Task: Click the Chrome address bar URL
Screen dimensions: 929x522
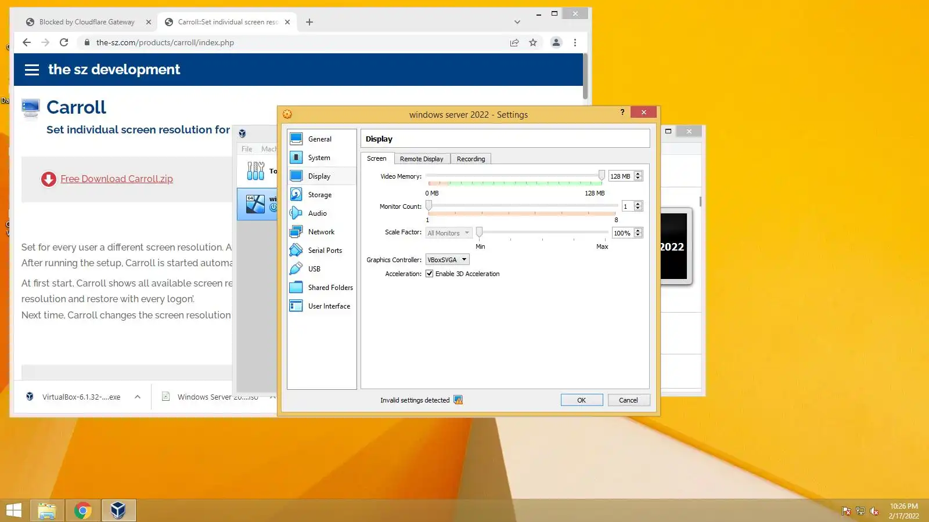Action: click(165, 42)
